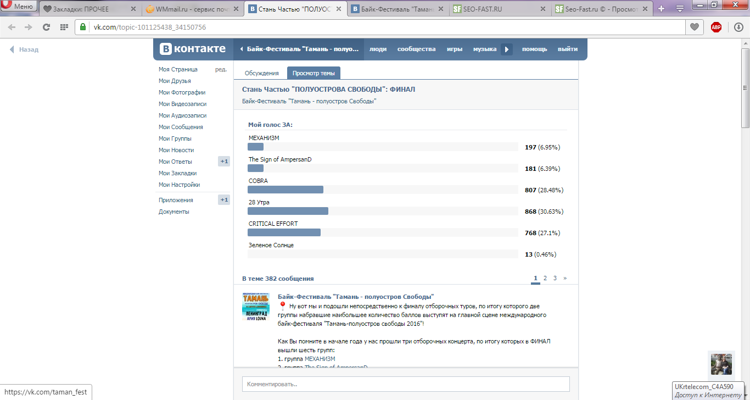Switch to the Обсуждения tab

point(261,73)
